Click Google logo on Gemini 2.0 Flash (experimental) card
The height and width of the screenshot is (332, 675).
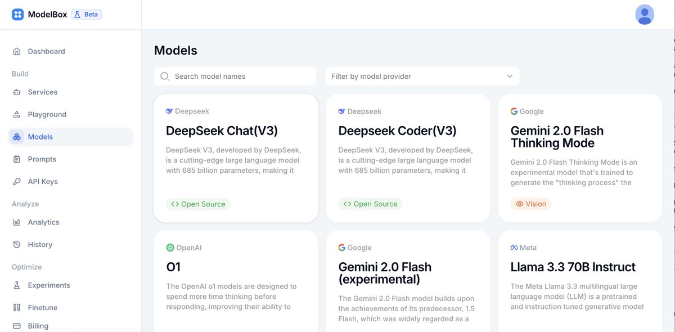(x=342, y=248)
